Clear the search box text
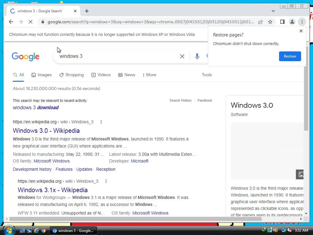 [182, 56]
